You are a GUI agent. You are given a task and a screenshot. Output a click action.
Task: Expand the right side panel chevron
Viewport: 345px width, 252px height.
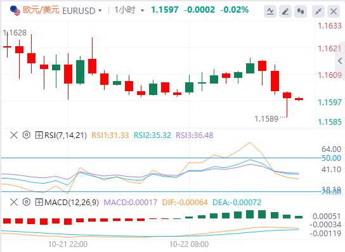(340, 61)
